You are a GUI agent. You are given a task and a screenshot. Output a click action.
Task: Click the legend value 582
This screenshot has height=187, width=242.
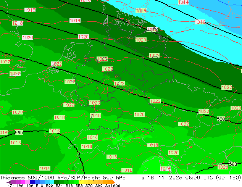click(x=99, y=185)
